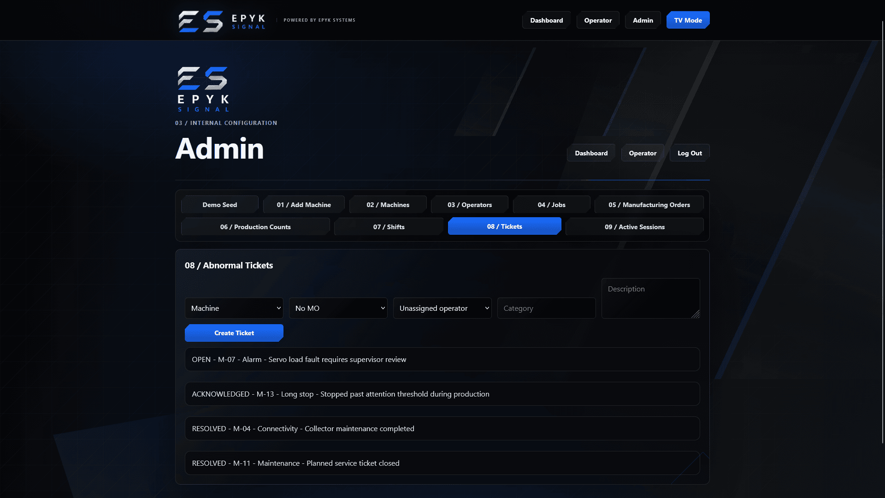Select the RESOLVED M-11 Maintenance ticket
This screenshot has width=885, height=498.
[442, 463]
